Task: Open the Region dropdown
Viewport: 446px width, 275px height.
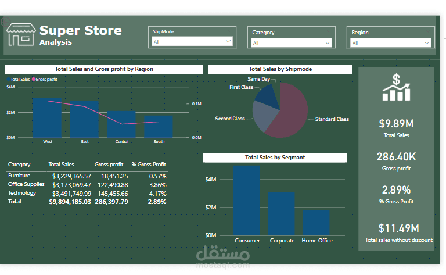Action: (x=391, y=42)
